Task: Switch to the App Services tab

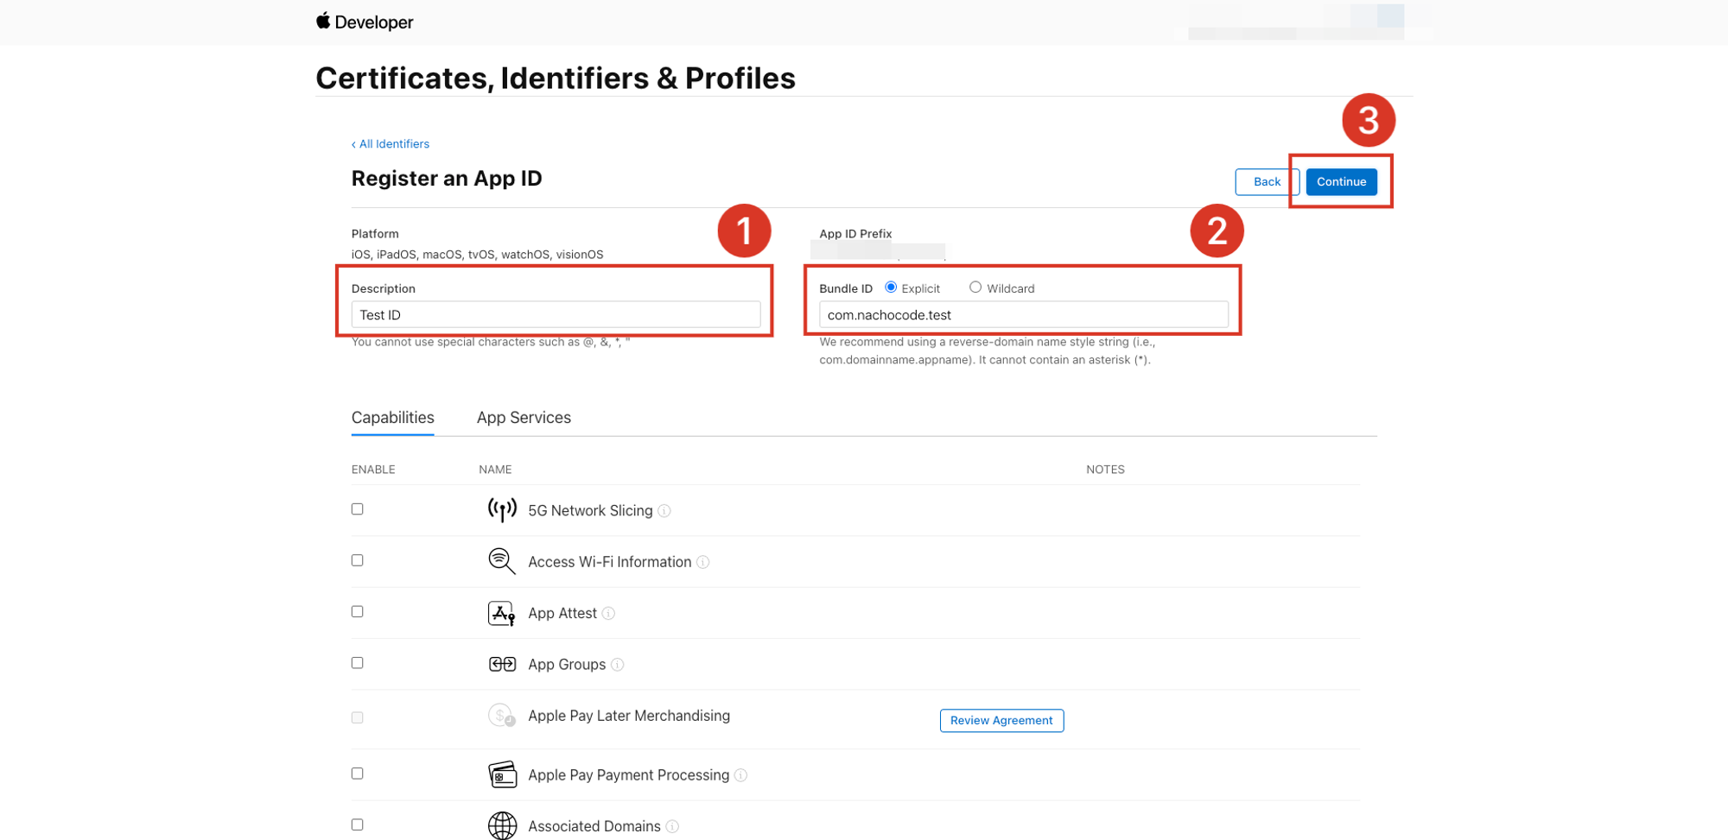Action: click(524, 418)
